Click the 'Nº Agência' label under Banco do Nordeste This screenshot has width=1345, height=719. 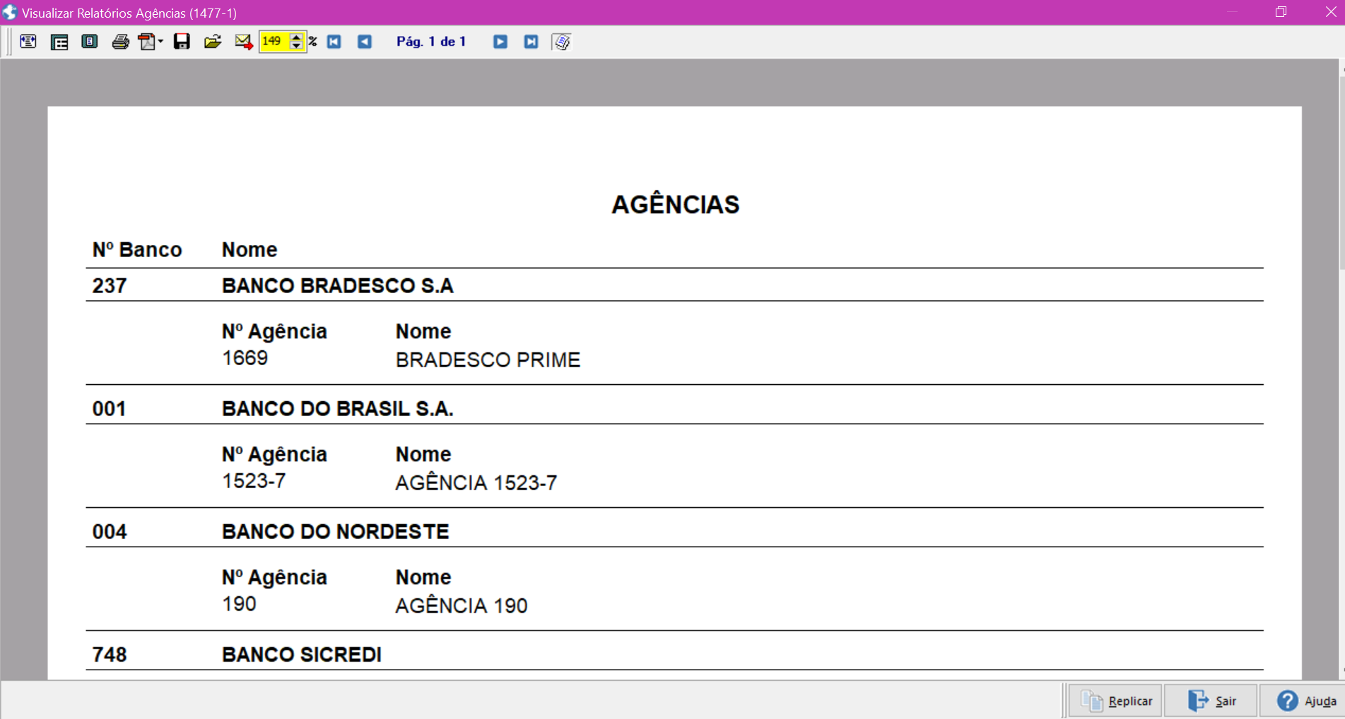click(274, 576)
